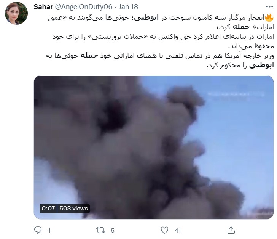This screenshot has height=239, width=277.
Task: Click the tweet text paragraph about امارات statement
Action: point(163,42)
